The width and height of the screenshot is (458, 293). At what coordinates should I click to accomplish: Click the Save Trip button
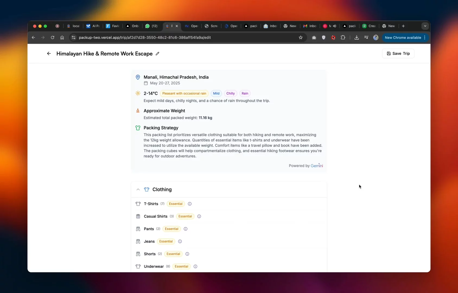(x=398, y=54)
